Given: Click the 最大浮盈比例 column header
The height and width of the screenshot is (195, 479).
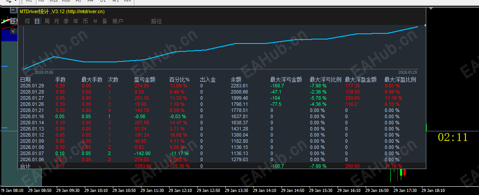Looking at the screenshot, I should 400,80.
